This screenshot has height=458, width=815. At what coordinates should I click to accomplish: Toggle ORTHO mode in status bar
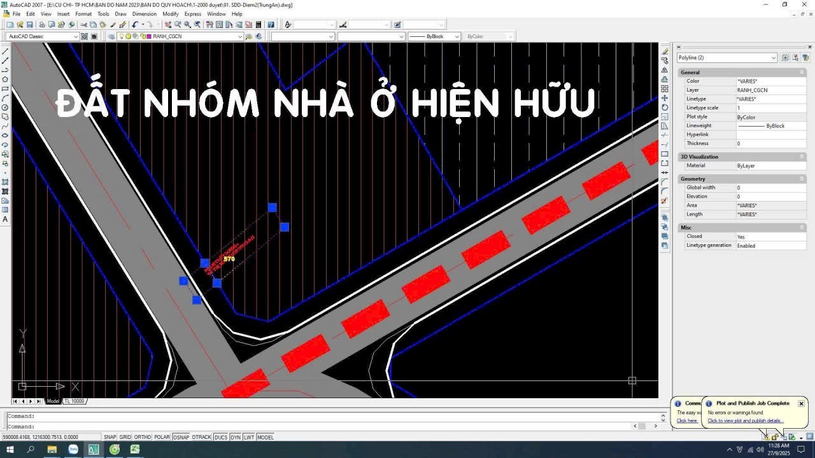coord(143,437)
